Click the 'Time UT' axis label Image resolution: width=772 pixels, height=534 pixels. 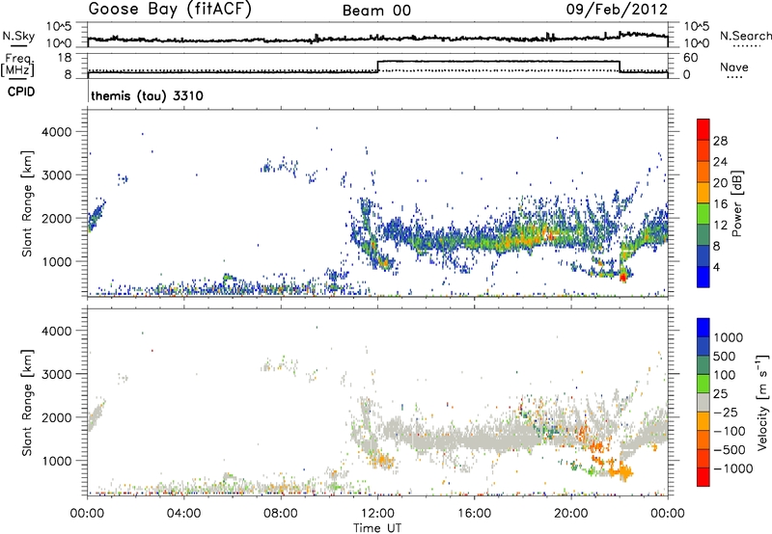click(377, 528)
